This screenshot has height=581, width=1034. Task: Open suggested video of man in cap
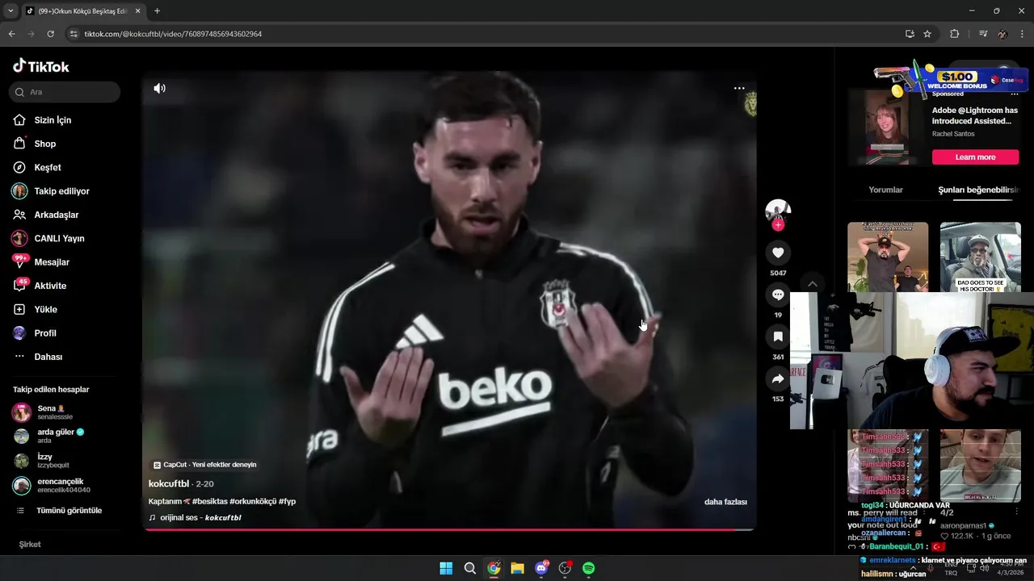(888, 257)
